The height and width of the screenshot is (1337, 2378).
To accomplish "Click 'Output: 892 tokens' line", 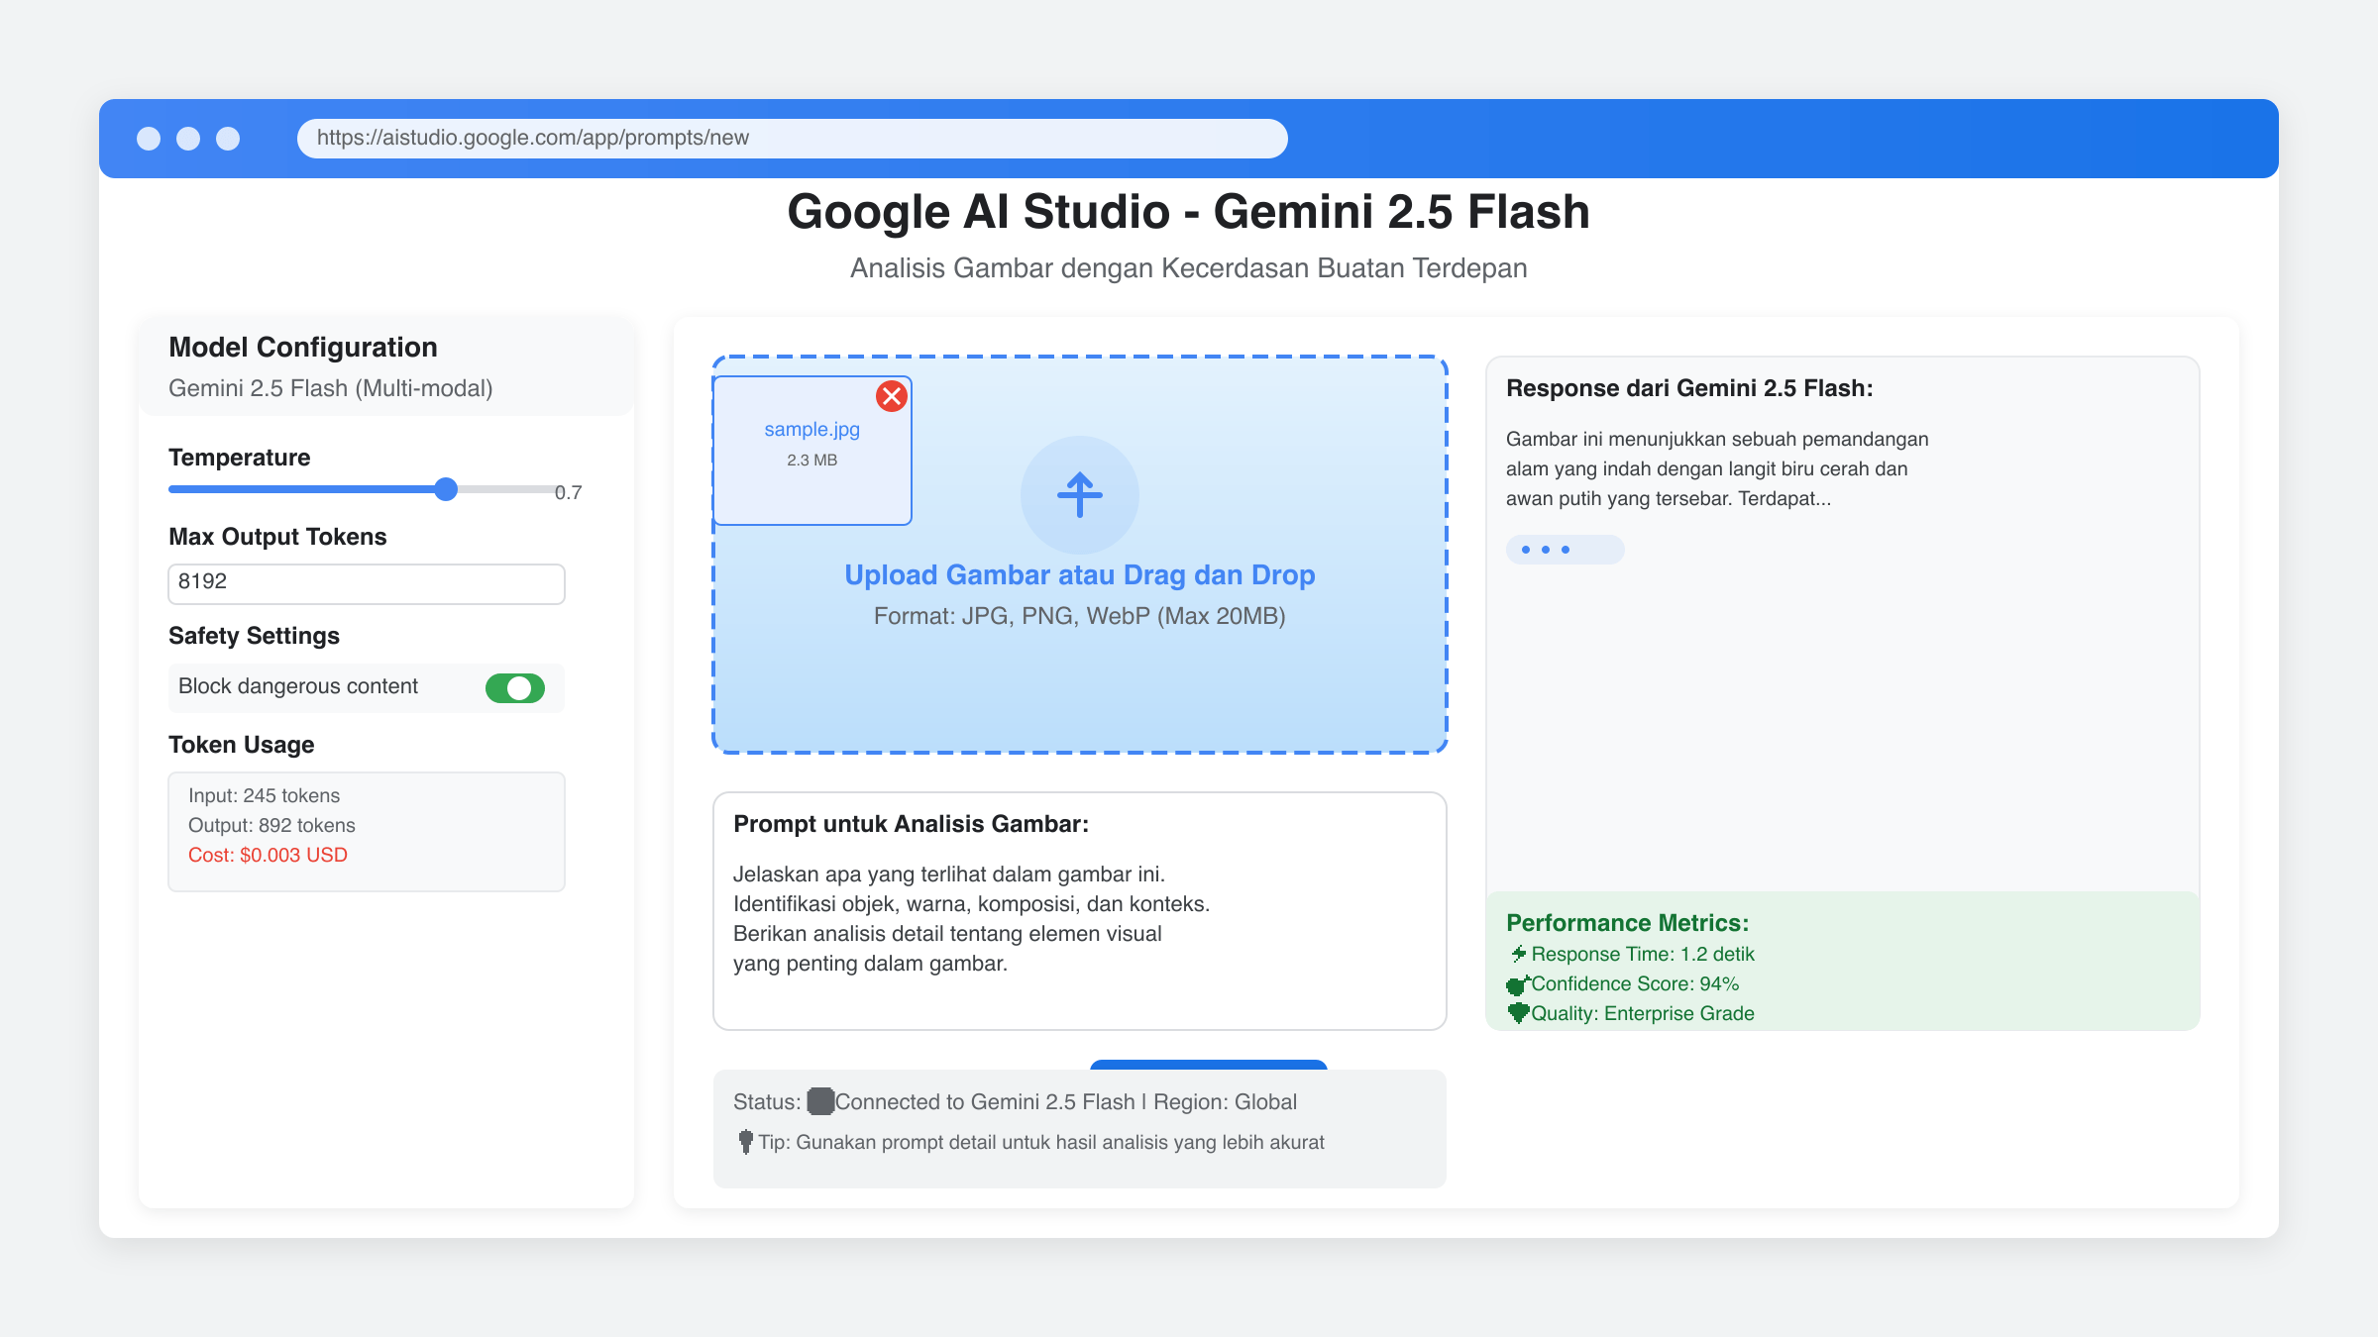I will [x=271, y=825].
